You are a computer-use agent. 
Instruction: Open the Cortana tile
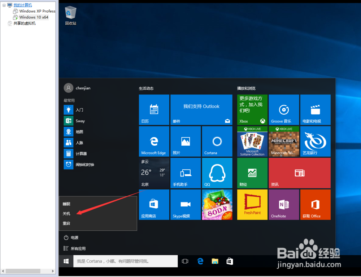click(217, 141)
